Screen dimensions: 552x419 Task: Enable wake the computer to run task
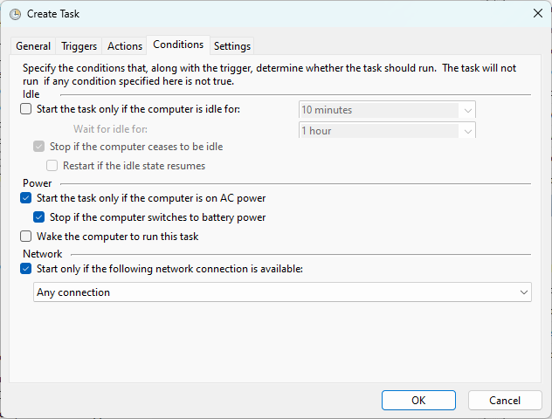[x=25, y=237]
